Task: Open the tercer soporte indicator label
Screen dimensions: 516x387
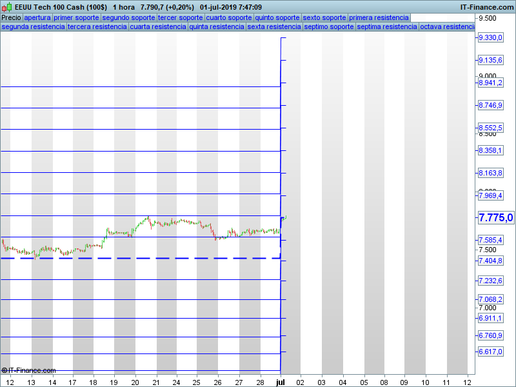Action: pos(181,18)
